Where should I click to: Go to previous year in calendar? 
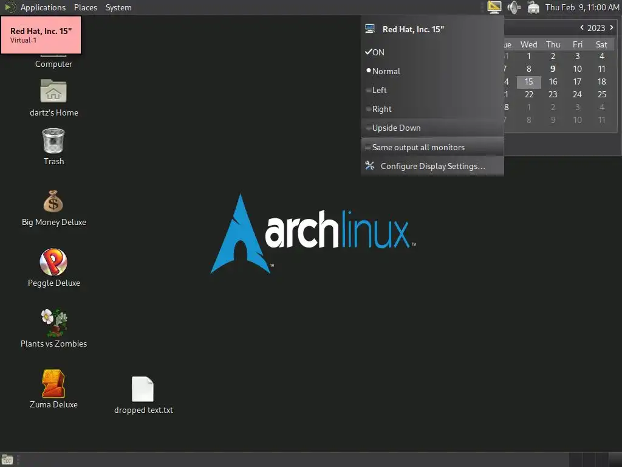[x=582, y=27]
